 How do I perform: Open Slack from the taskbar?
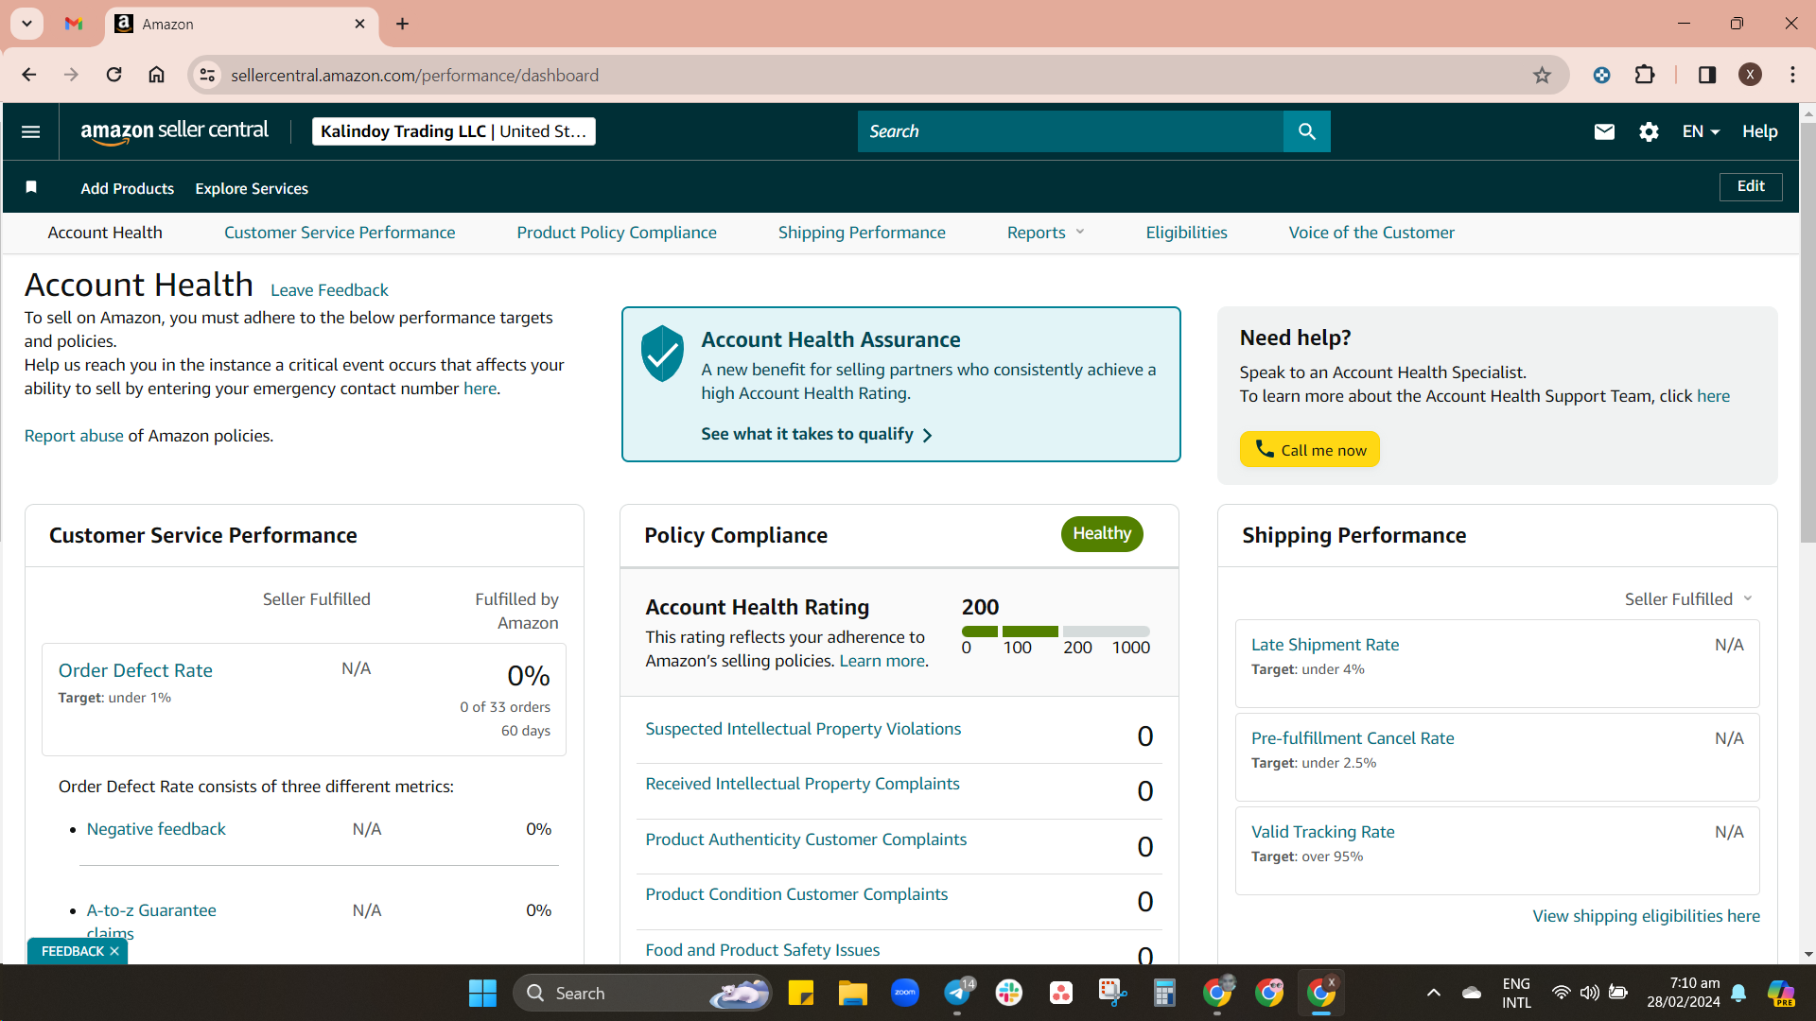(x=1009, y=993)
